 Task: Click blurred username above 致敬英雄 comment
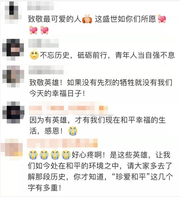tap(46, 70)
